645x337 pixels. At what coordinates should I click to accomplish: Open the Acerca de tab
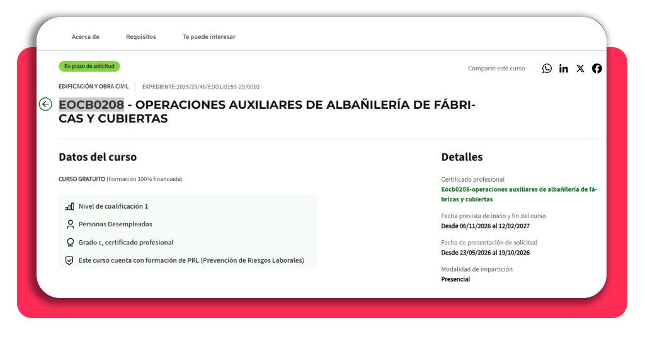[86, 36]
